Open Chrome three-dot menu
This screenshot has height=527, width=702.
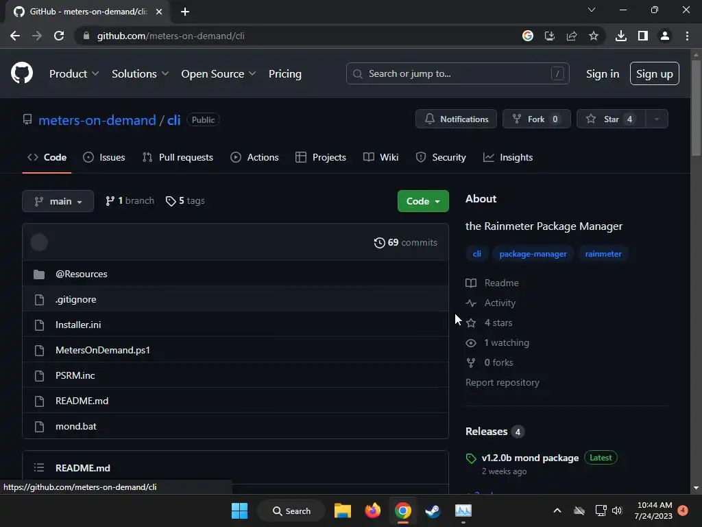(687, 36)
